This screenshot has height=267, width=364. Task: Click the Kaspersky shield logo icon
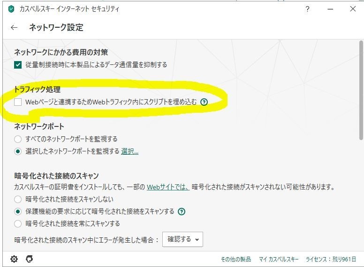(11, 9)
